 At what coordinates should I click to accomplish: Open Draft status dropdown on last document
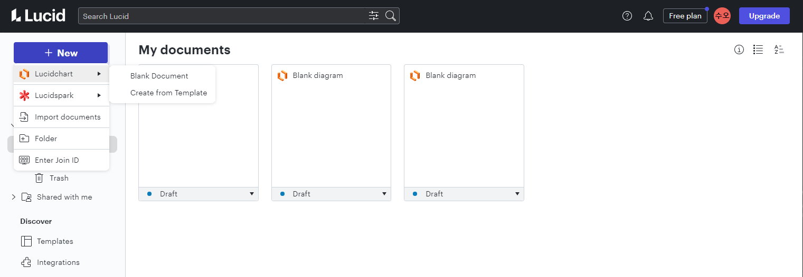click(517, 194)
